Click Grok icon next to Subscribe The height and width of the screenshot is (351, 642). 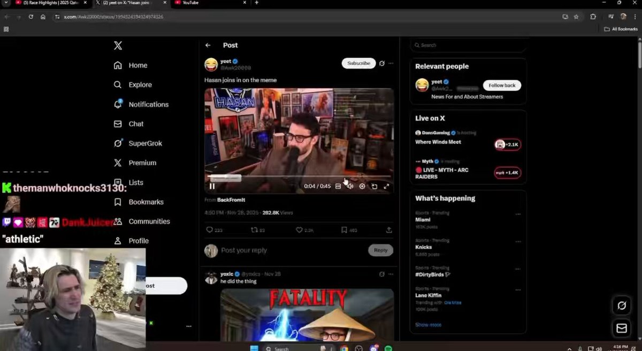click(x=381, y=63)
